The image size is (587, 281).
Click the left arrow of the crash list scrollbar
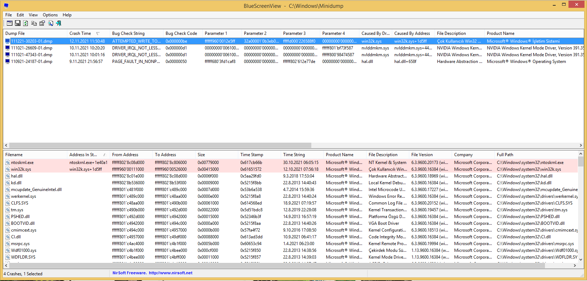click(6, 145)
